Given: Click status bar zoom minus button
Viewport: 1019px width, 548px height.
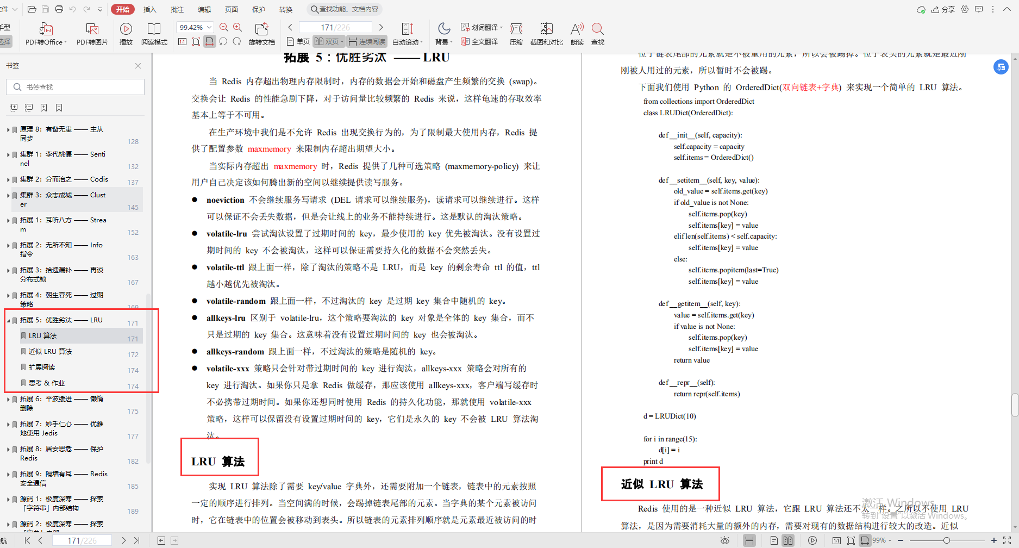Looking at the screenshot, I should [x=901, y=540].
